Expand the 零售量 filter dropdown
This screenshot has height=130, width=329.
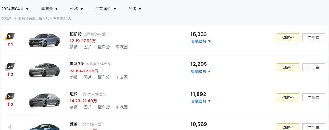tap(49, 9)
